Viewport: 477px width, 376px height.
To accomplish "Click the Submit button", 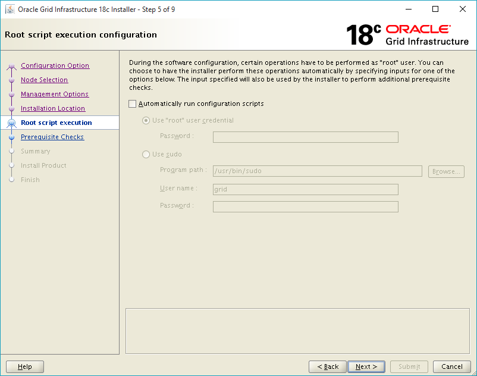I will (x=409, y=366).
